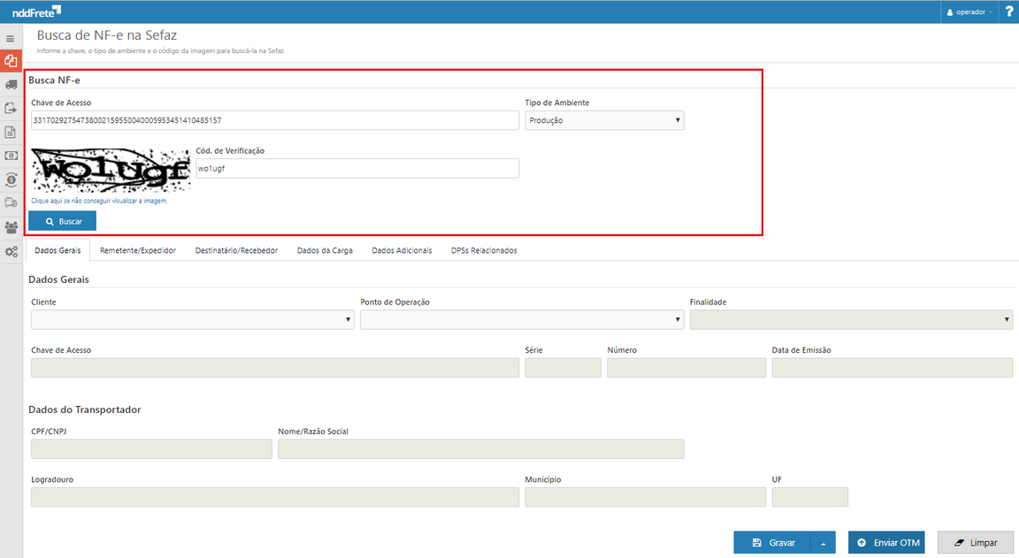Open the settings gears icon in the sidebar
This screenshot has height=558, width=1019.
[11, 251]
